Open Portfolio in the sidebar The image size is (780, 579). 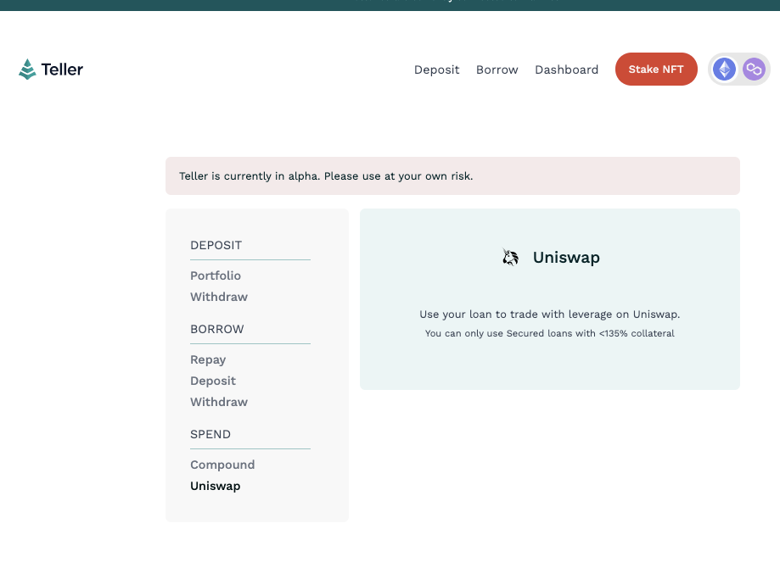click(216, 276)
